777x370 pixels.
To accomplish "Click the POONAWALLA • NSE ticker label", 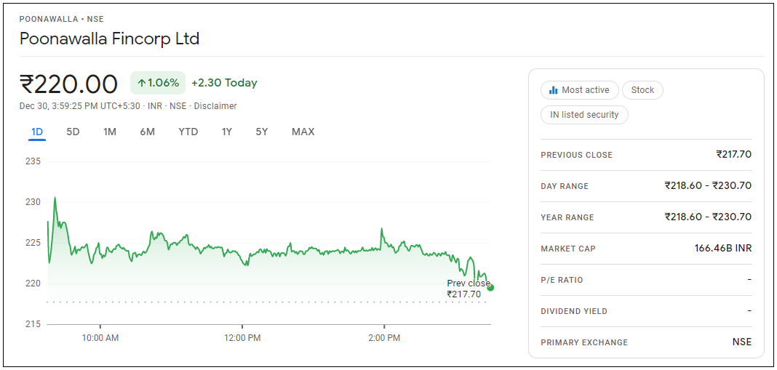I will 61,20.
